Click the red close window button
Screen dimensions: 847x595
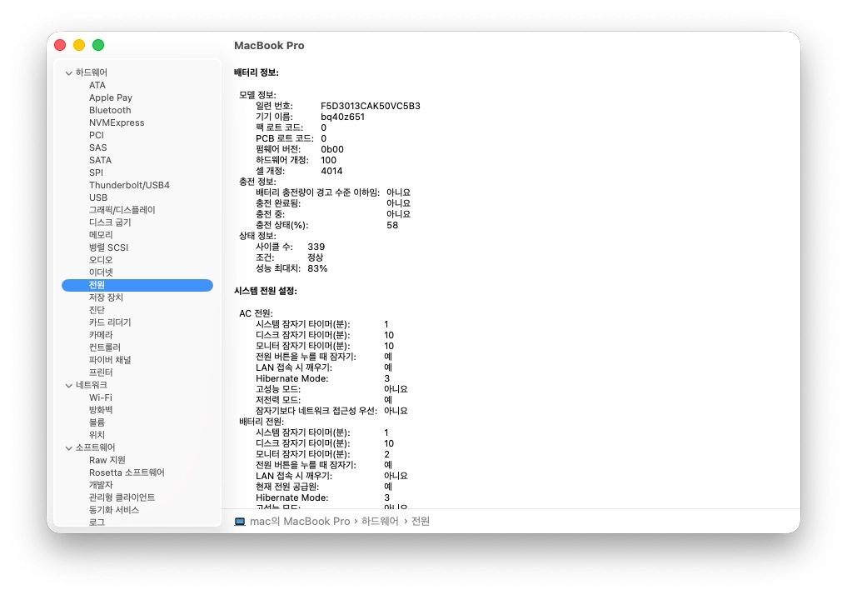click(60, 45)
